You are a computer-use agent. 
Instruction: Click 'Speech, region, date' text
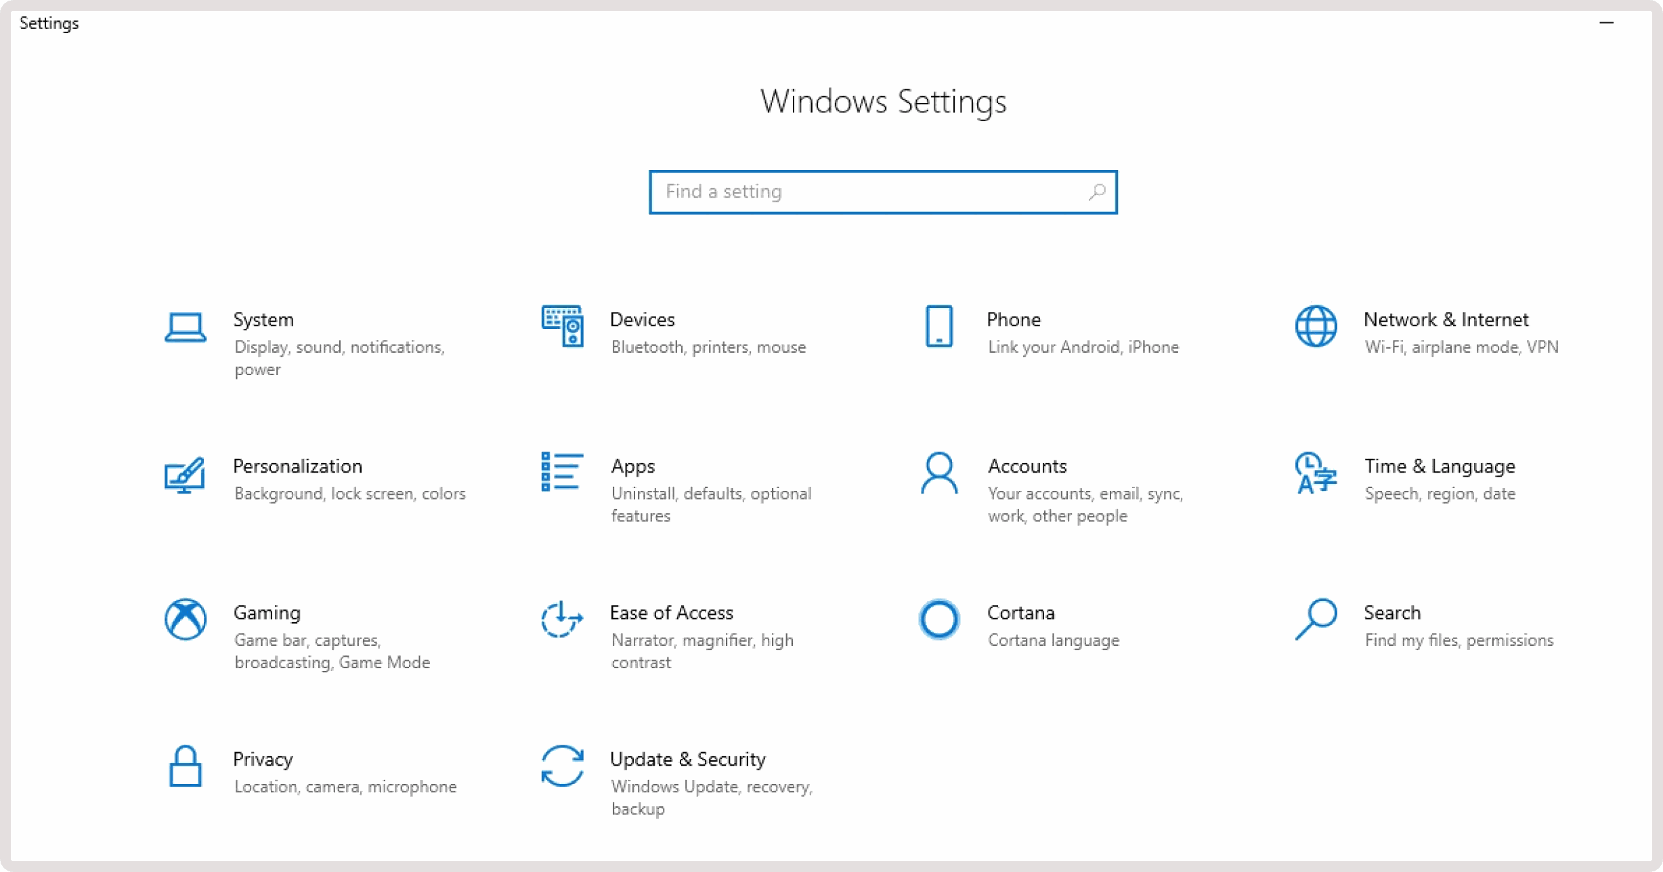tap(1440, 494)
